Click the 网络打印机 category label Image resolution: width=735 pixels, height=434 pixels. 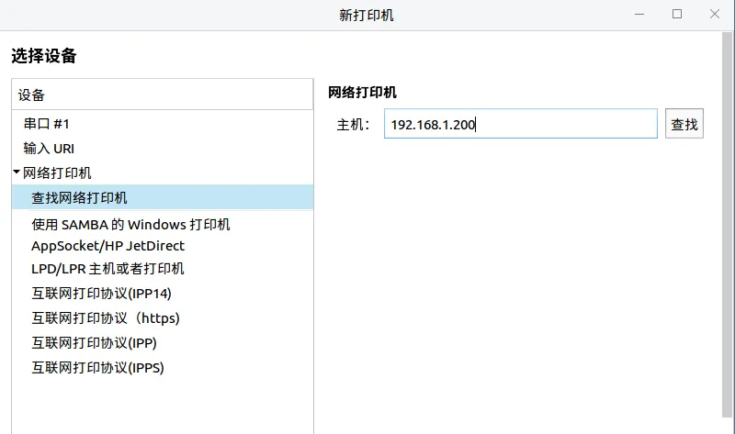(x=57, y=172)
